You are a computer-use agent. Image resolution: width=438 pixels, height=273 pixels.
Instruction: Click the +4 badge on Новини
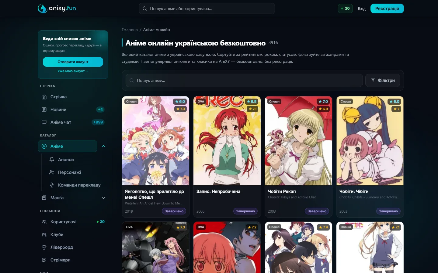(x=100, y=110)
